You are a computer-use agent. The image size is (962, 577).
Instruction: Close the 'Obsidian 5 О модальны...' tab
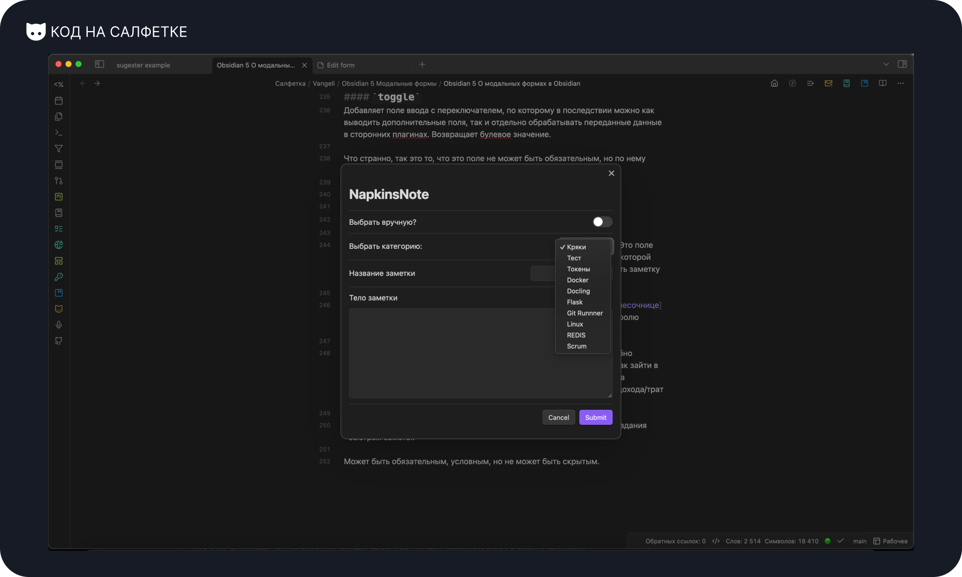(x=304, y=65)
